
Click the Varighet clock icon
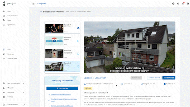pyautogui.click(x=142, y=84)
